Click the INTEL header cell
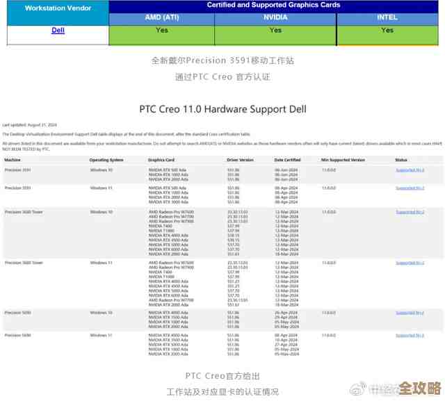This screenshot has height=401, width=445. (x=387, y=17)
